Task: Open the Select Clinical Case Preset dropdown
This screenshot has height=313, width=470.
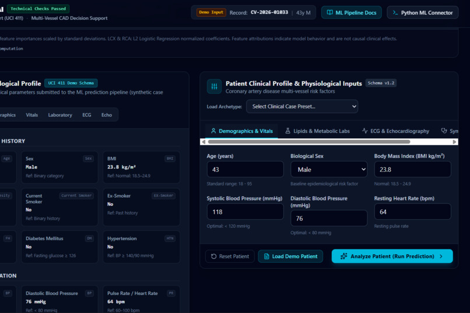Action: (302, 106)
